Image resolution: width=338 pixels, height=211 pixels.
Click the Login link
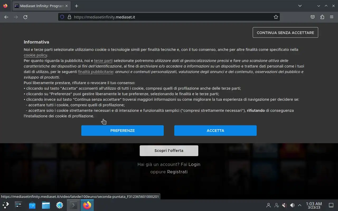click(194, 164)
